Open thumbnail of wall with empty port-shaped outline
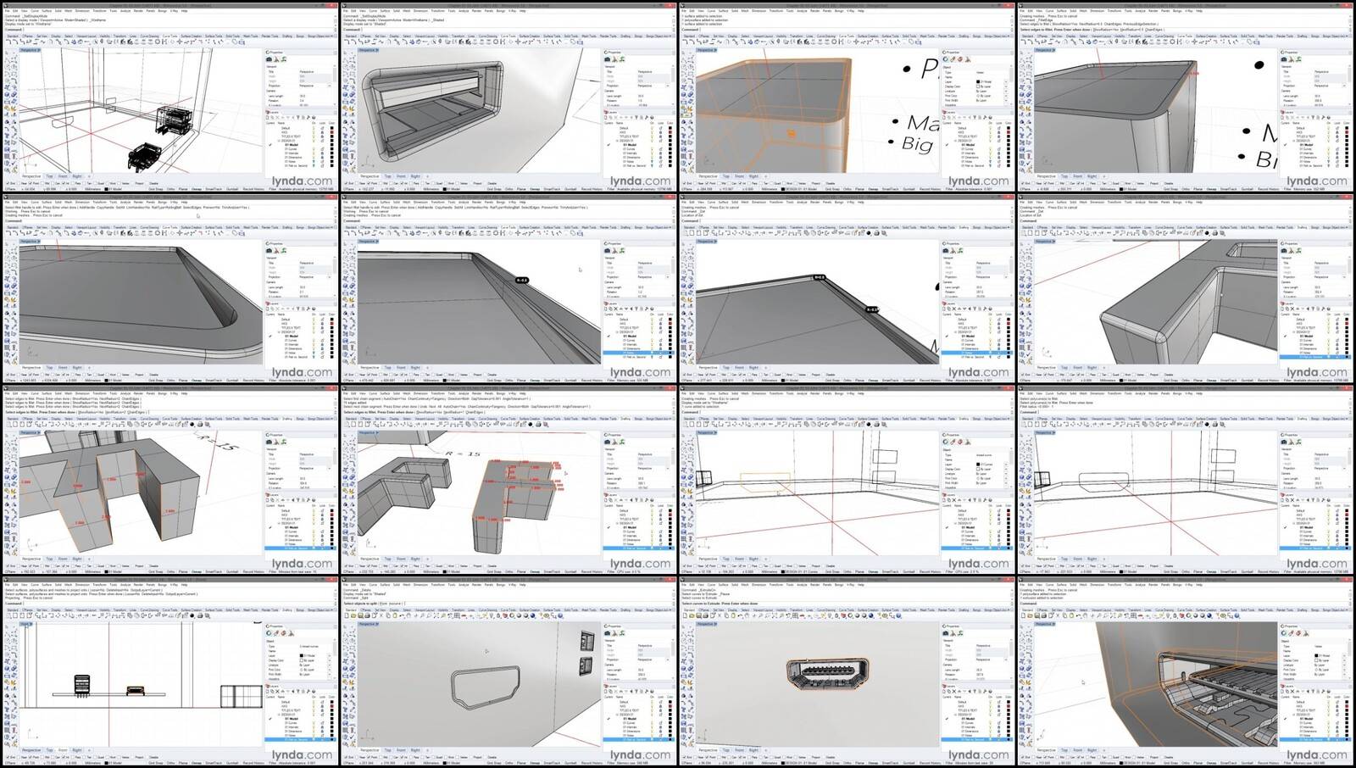The height and width of the screenshot is (768, 1356). click(508, 672)
